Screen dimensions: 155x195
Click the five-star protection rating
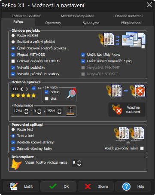(23, 95)
